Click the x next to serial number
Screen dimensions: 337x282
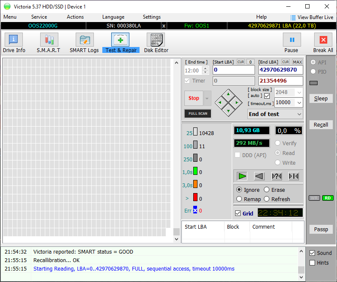pyautogui.click(x=164, y=26)
